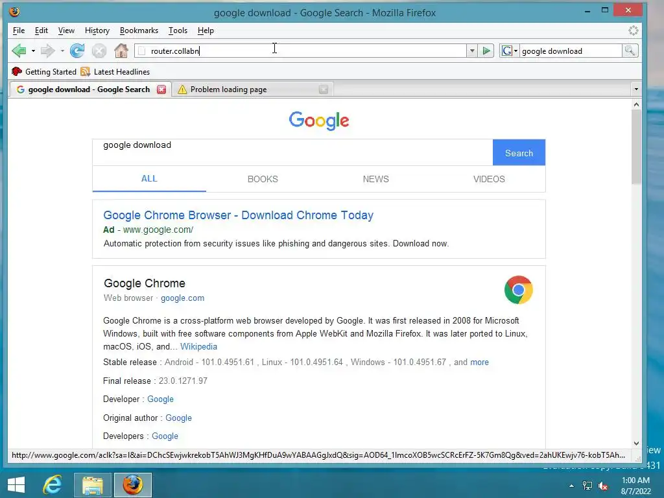
Task: Click the vertical scrollbar thumb
Action: click(x=636, y=147)
